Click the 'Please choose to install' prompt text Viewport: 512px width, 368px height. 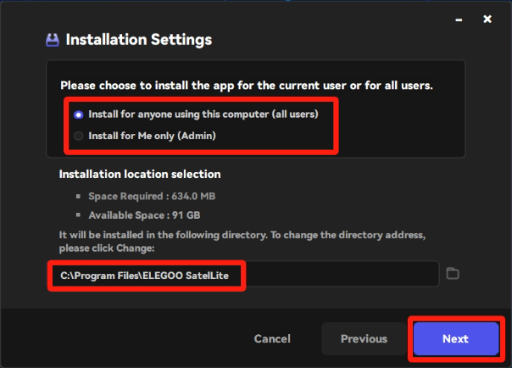tap(246, 86)
